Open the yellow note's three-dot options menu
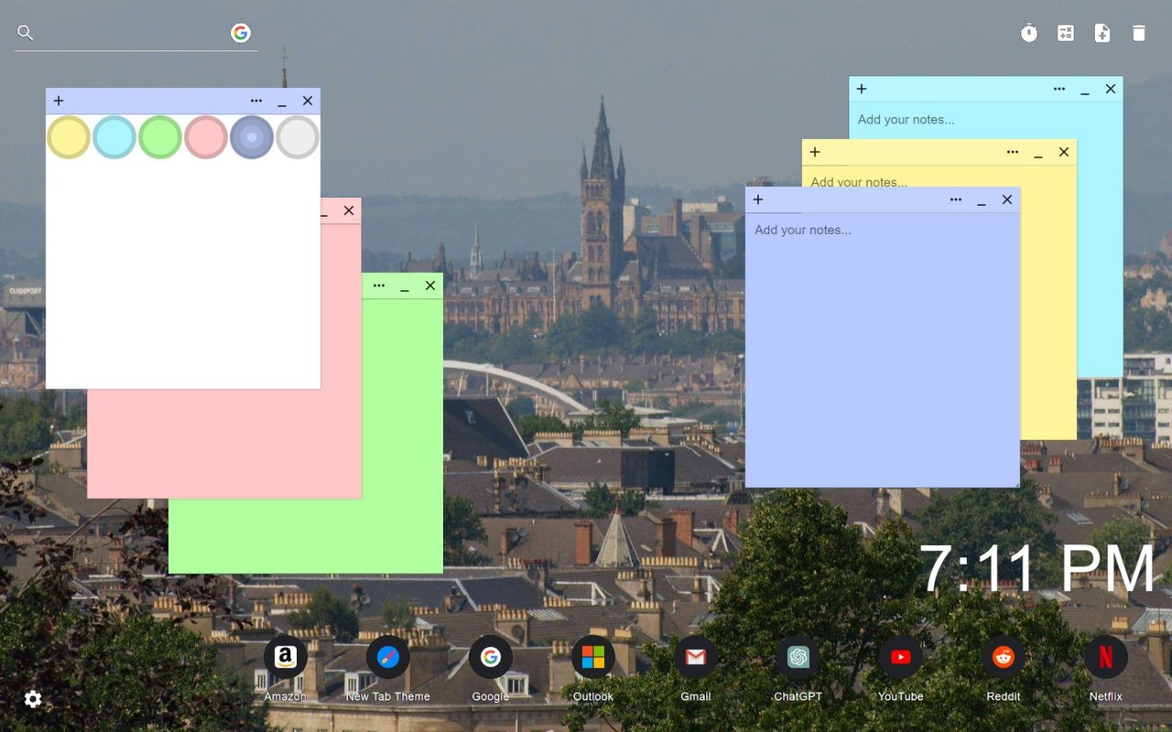Viewport: 1172px width, 732px height. [1013, 152]
